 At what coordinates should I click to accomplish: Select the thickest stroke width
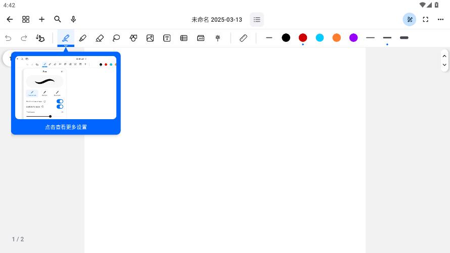[404, 38]
